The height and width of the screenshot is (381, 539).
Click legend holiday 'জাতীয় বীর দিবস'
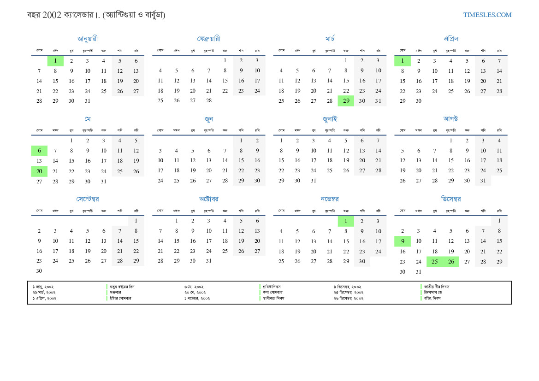click(x=437, y=287)
